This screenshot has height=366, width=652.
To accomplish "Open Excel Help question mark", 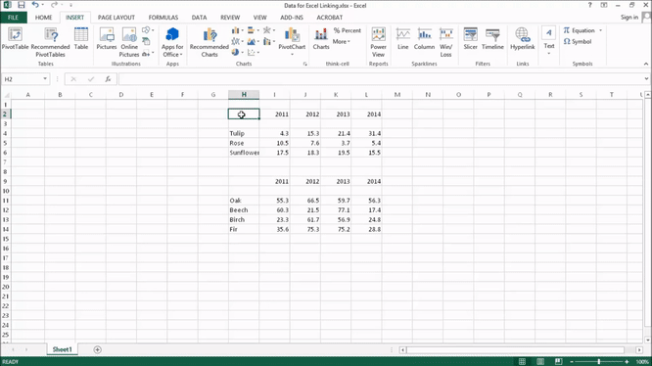I will pyautogui.click(x=589, y=5).
